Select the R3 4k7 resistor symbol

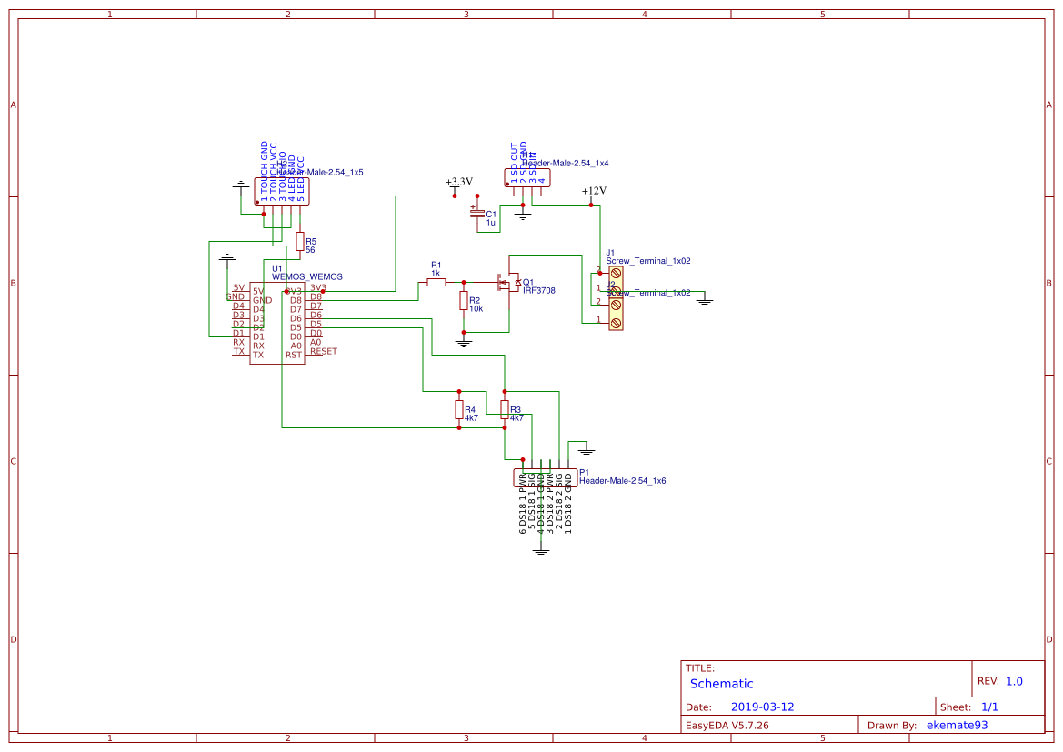click(505, 409)
